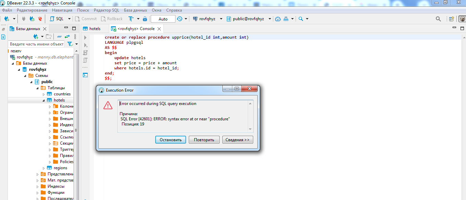
Task: Click the Сведения >> details button
Action: coord(237,139)
